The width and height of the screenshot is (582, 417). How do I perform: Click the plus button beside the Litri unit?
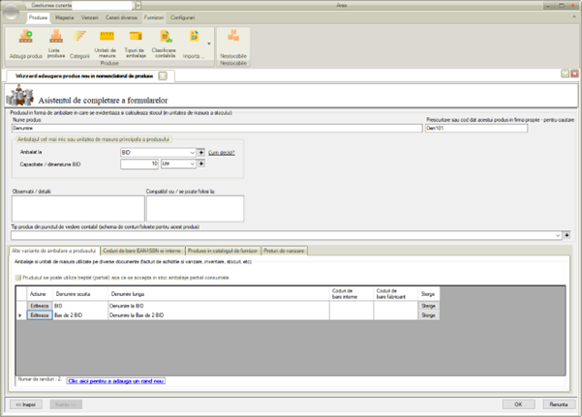200,164
